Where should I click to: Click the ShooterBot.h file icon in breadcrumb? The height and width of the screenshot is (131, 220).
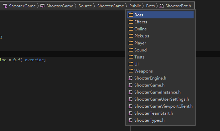161,6
